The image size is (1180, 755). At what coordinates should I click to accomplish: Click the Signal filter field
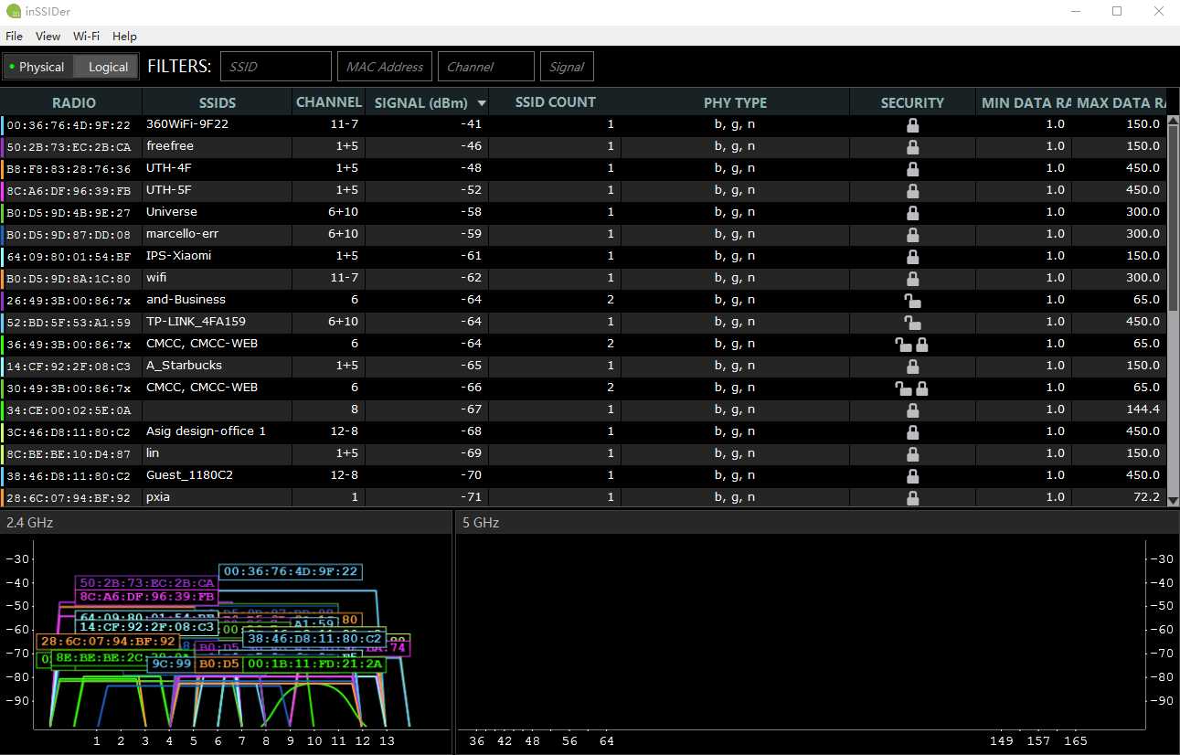point(567,67)
